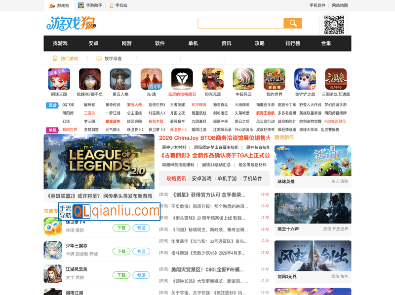
Task: Click the 保卫萝卜4 下载 button
Action: pyautogui.click(x=121, y=228)
